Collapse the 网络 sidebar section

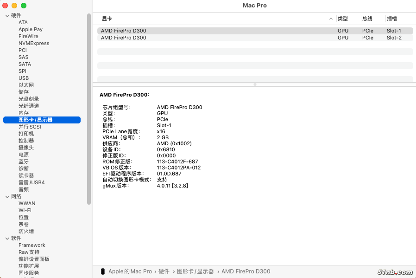click(x=7, y=196)
